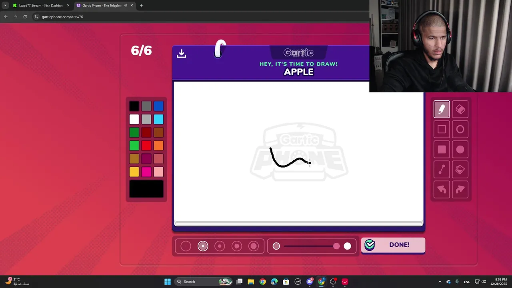Pick the white color swatch
Image resolution: width=512 pixels, height=288 pixels.
click(x=134, y=119)
